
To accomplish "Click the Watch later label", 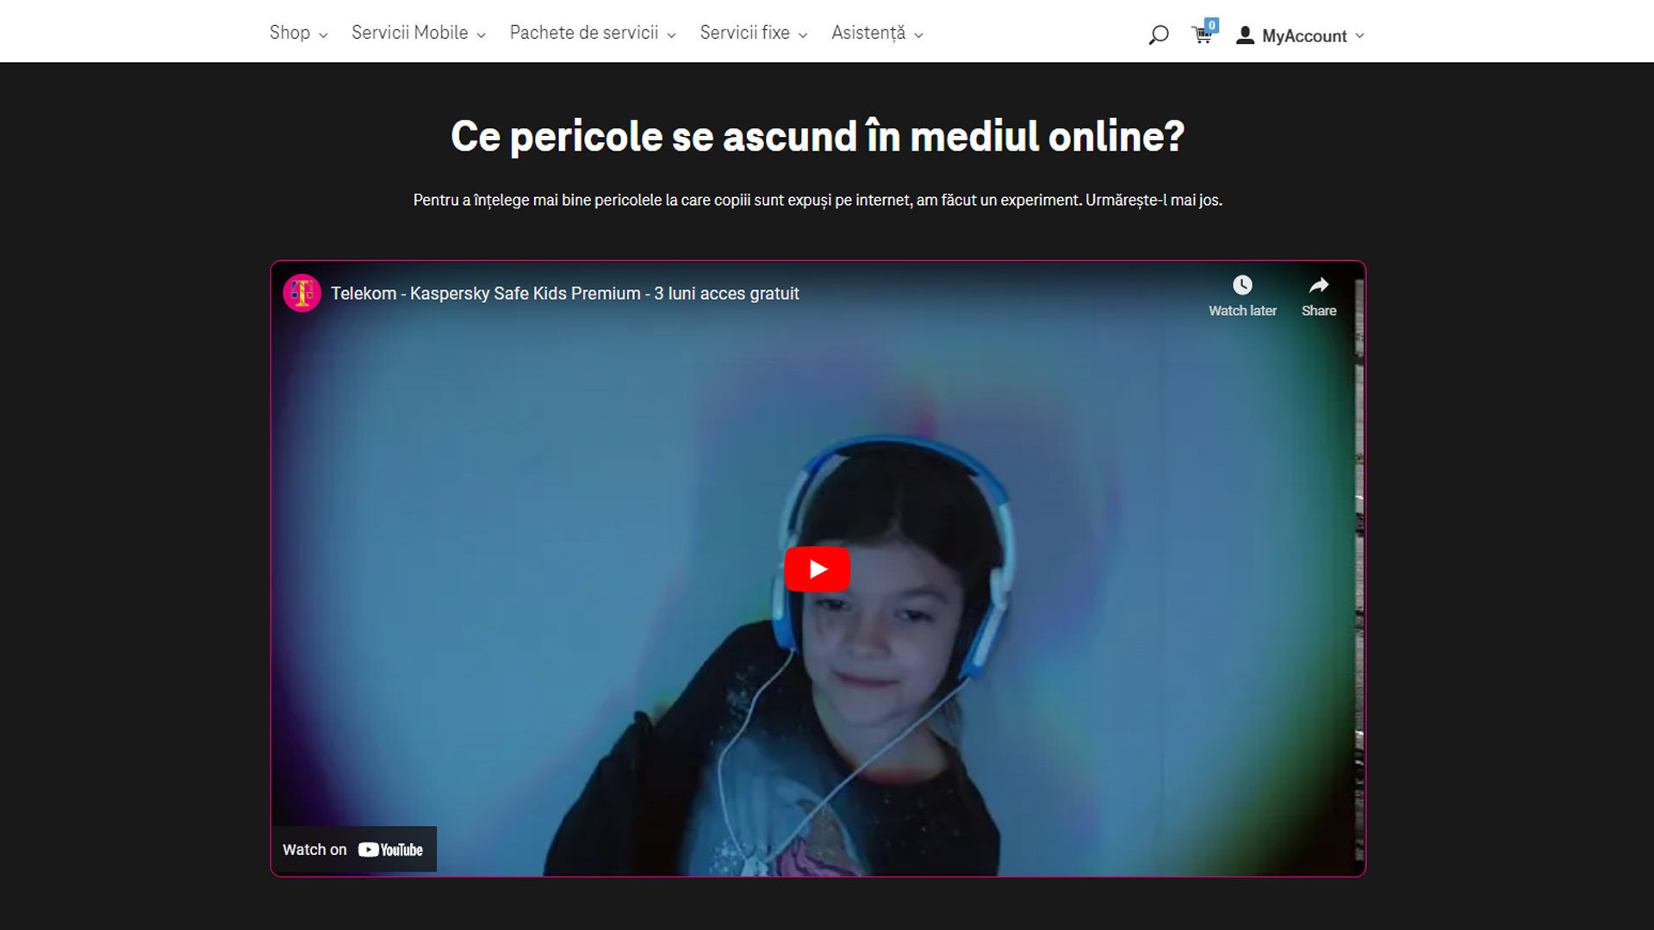I will click(x=1242, y=311).
